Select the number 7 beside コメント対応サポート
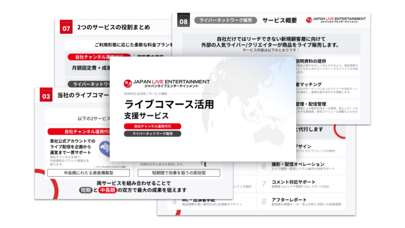The height and width of the screenshot is (228, 405). coord(264,184)
